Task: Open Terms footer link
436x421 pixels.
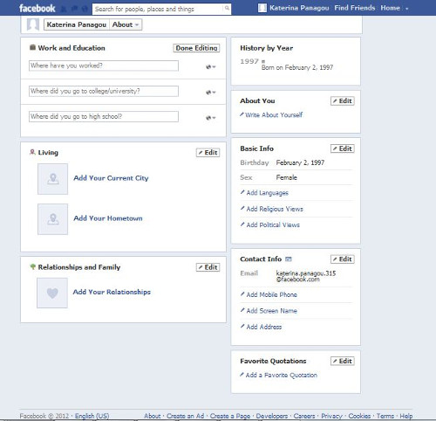Action: click(385, 416)
